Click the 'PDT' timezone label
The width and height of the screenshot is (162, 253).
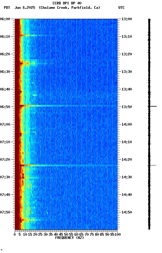click(x=7, y=8)
